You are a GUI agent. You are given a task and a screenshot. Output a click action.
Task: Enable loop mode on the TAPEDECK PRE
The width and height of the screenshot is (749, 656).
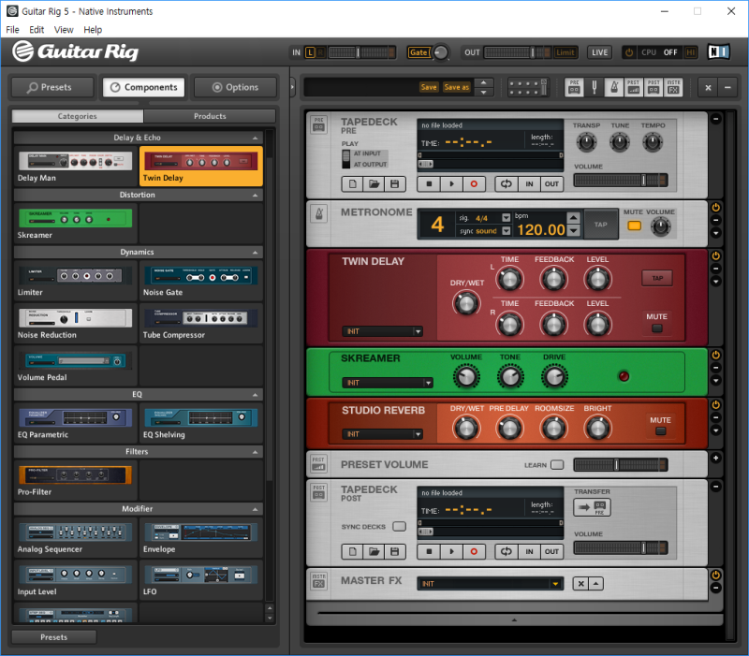pyautogui.click(x=506, y=183)
